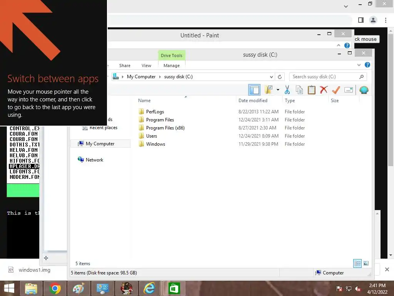Screen dimensions: 394x296
Task: Click the Properties card icon in toolbar
Action: pyautogui.click(x=349, y=90)
